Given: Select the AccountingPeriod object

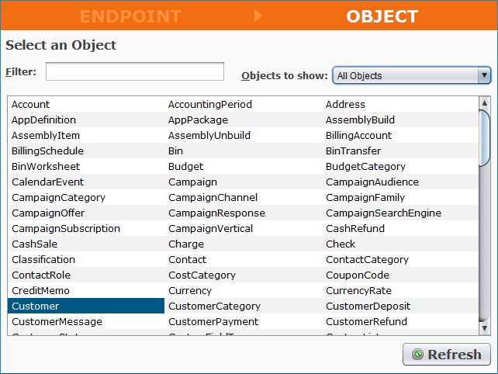Looking at the screenshot, I should point(210,105).
